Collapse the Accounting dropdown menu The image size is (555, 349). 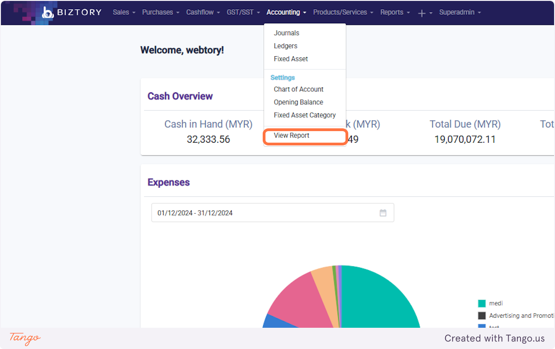tap(286, 12)
